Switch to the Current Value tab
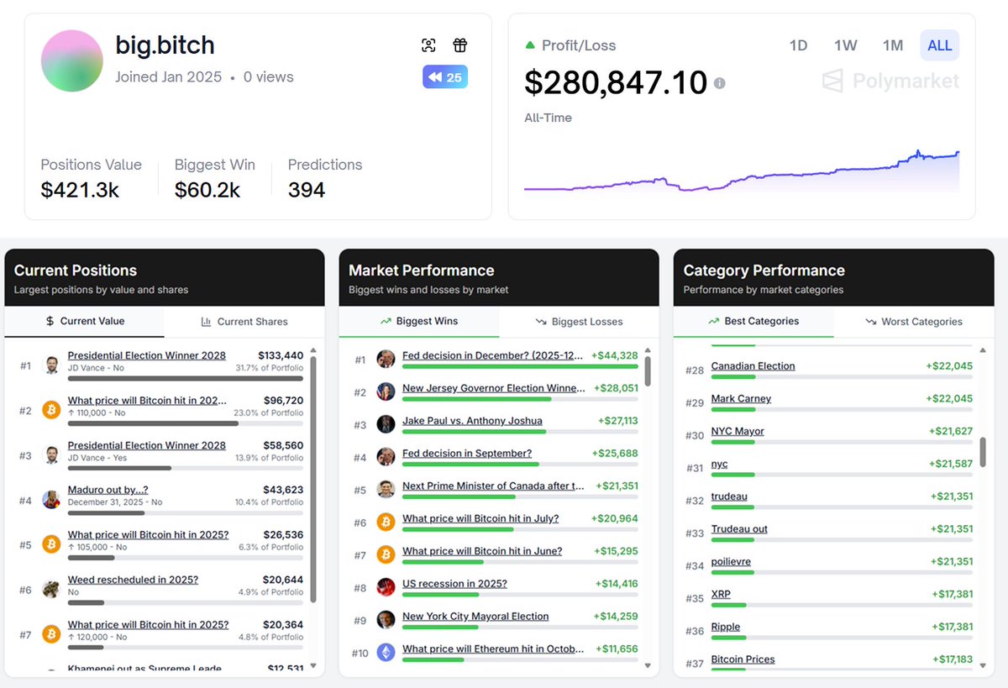 click(84, 321)
